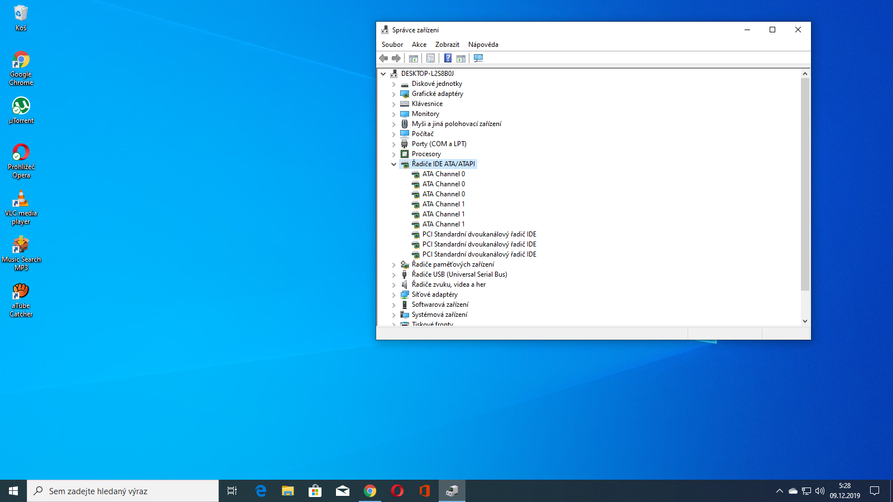
Task: Open Microsoft Store from the taskbar
Action: (x=315, y=491)
